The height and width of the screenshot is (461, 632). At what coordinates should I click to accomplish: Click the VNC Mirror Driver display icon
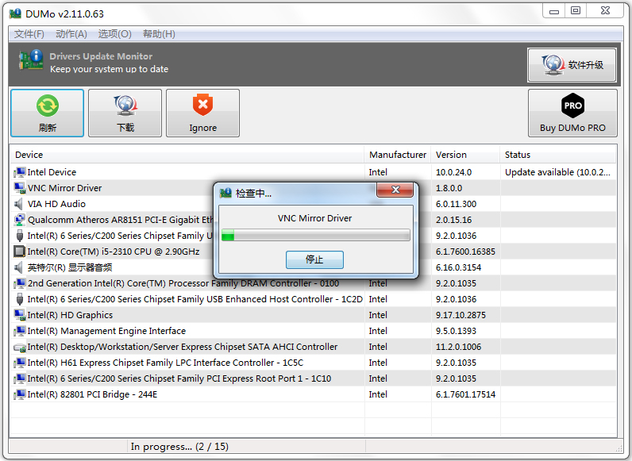pyautogui.click(x=19, y=188)
